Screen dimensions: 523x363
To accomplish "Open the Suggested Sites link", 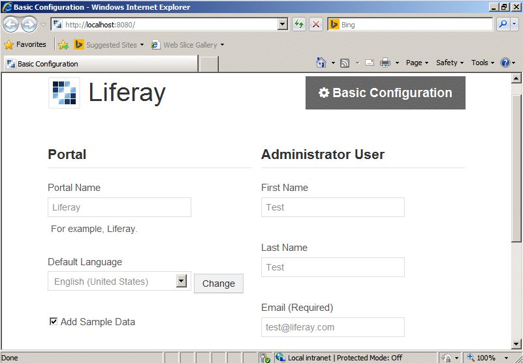I will coord(109,44).
